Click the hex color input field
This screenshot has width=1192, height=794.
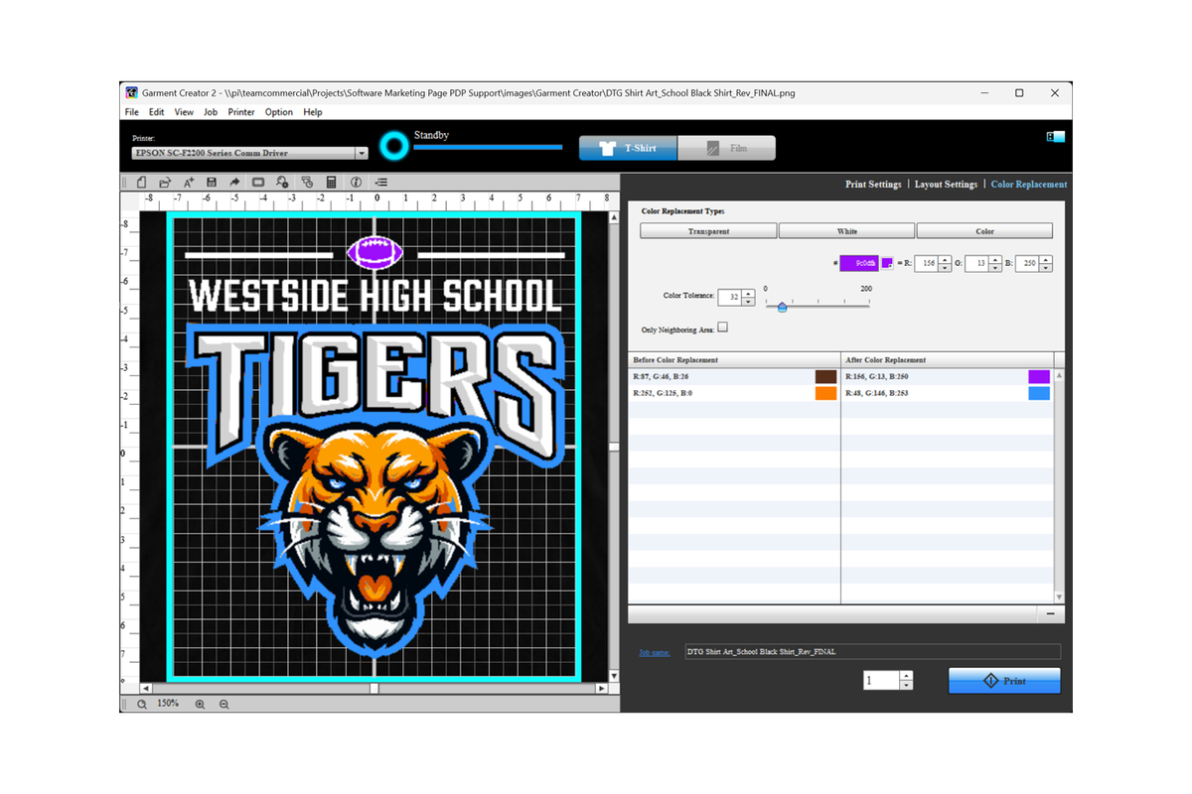859,263
